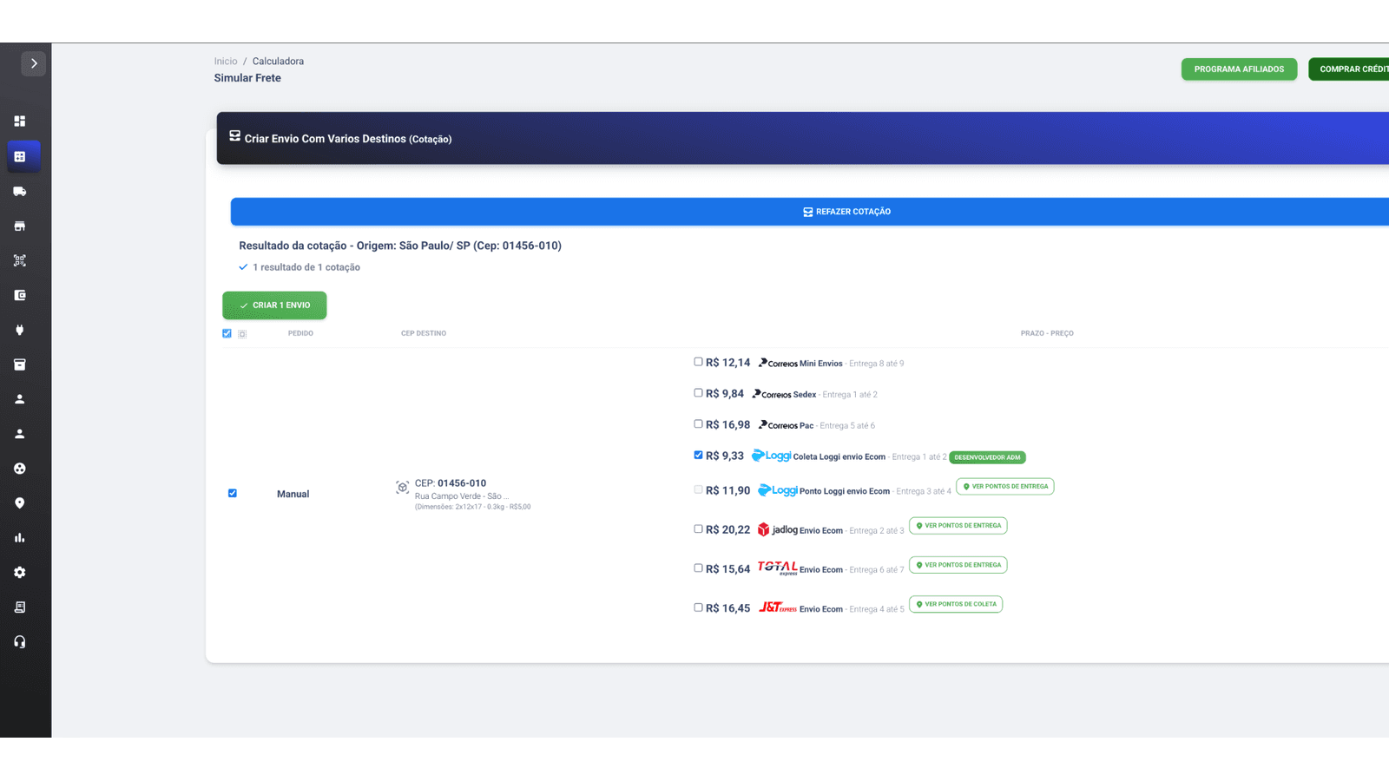Check the R$ 16,45 J&T Express option
1389x781 pixels.
[x=698, y=607]
